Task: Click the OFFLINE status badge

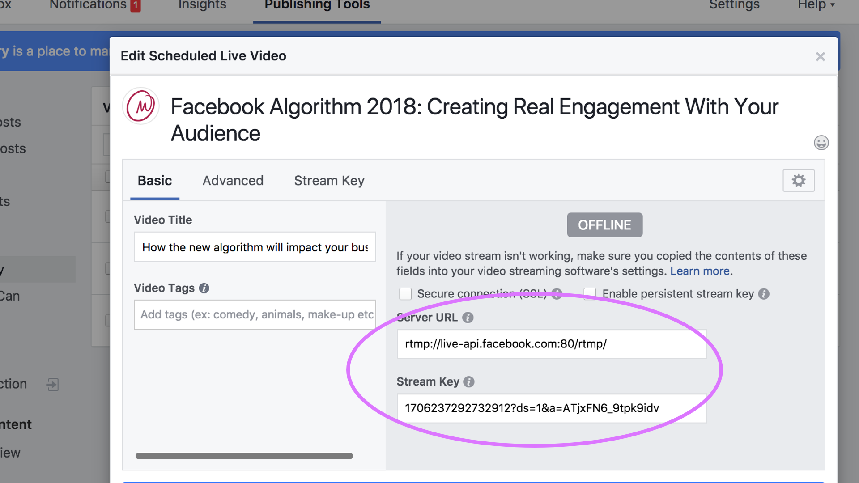Action: pos(604,225)
